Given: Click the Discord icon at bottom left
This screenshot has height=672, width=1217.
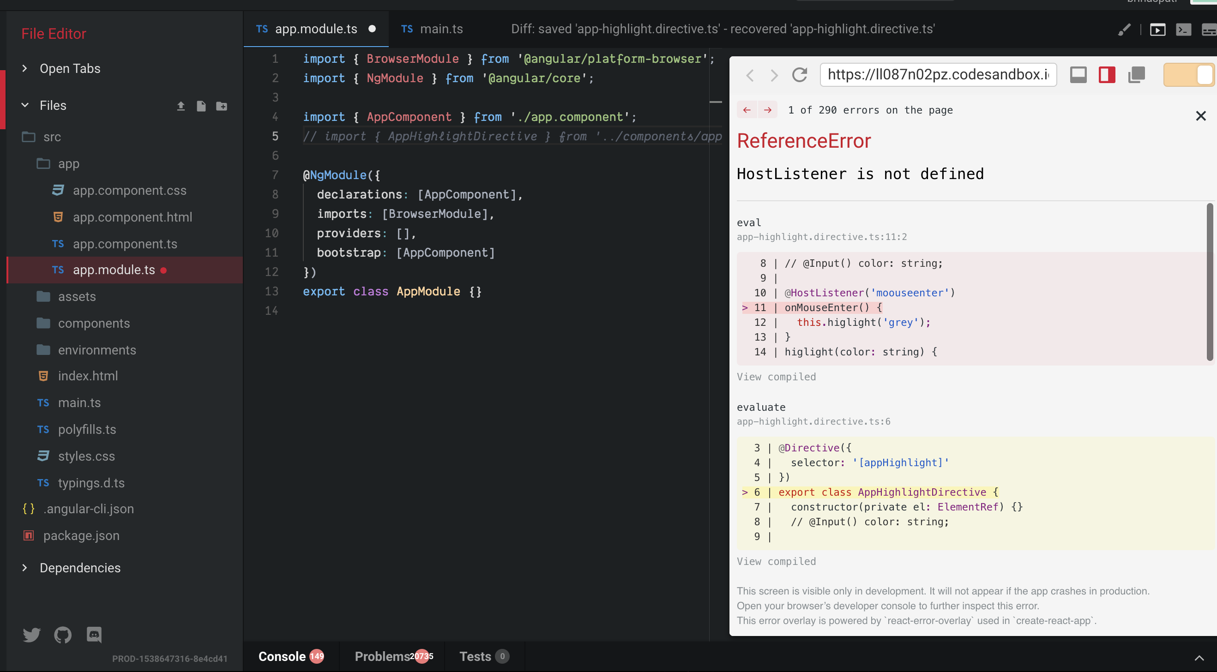Looking at the screenshot, I should click(94, 635).
